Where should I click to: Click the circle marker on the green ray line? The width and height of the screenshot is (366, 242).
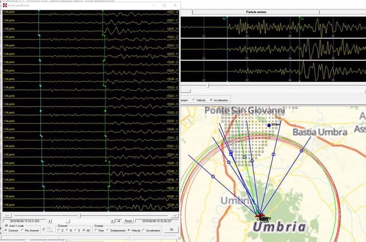point(244,157)
